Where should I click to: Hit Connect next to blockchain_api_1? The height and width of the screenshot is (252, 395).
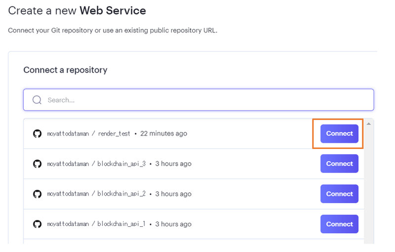tap(339, 224)
